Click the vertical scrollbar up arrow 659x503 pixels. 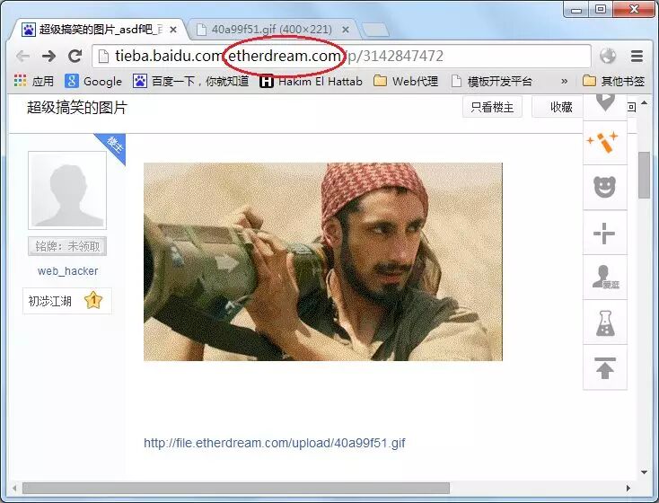pos(644,102)
